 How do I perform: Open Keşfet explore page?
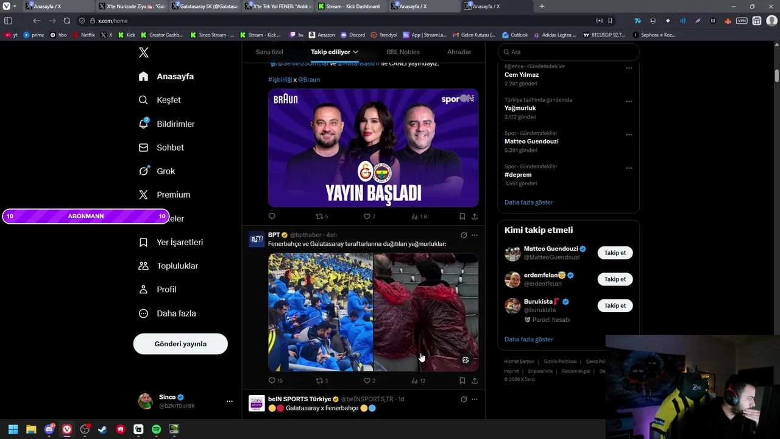pos(160,100)
